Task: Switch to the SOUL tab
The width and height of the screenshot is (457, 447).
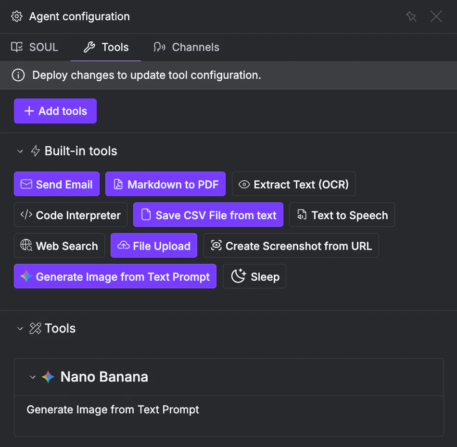Action: click(34, 47)
